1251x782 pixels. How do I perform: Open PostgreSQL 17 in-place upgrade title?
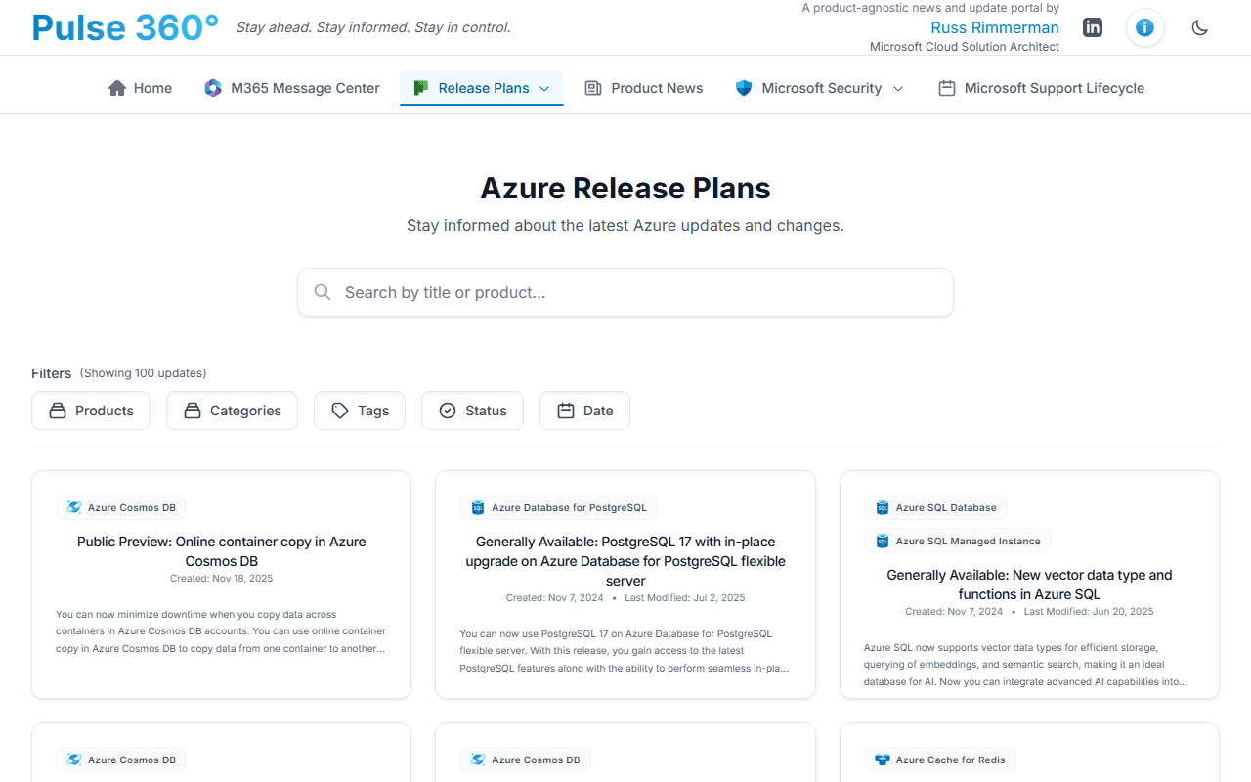625,561
